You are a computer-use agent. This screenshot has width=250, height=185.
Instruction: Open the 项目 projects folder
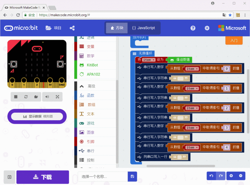[53, 28]
